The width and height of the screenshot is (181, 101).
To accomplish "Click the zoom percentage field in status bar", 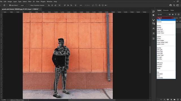I will pos(3,100).
